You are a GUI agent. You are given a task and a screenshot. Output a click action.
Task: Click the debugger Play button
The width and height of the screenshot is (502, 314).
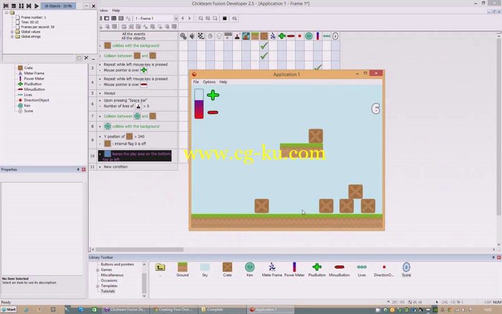coord(36,6)
